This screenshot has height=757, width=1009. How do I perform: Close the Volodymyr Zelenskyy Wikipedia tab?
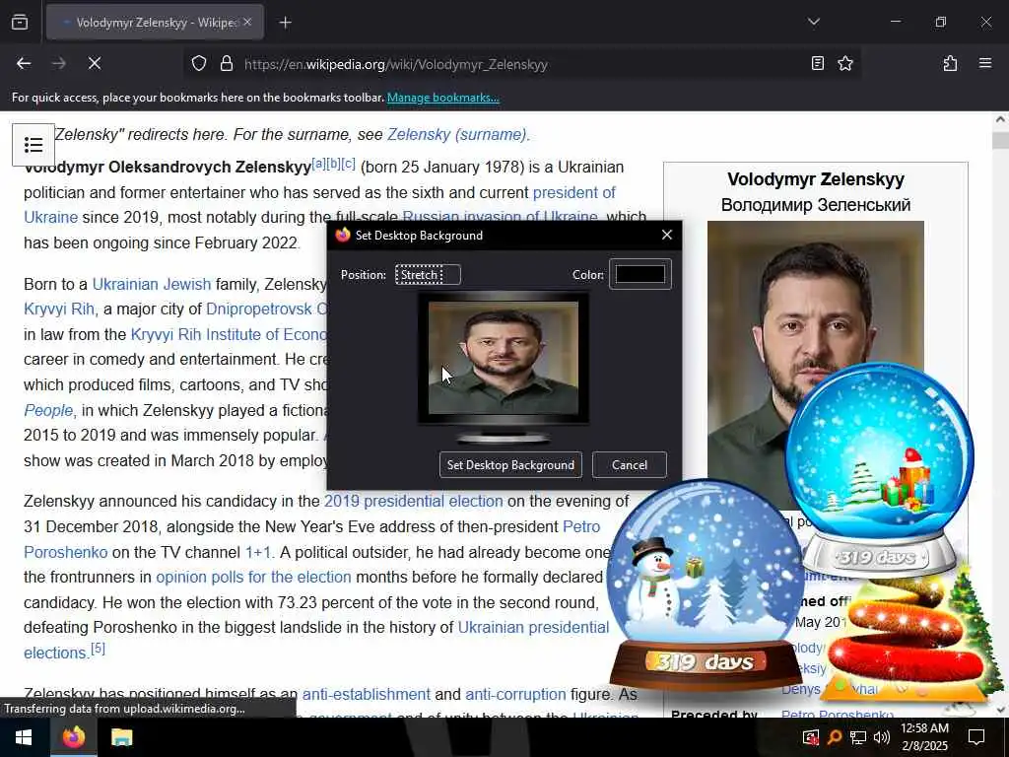[247, 22]
